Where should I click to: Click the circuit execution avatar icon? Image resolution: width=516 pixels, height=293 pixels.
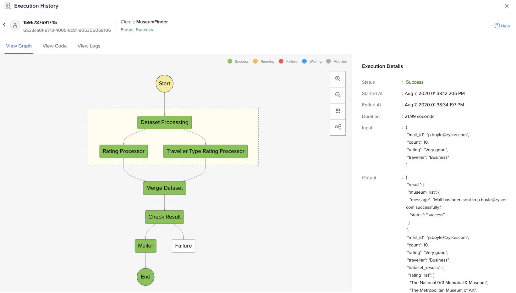pos(15,25)
